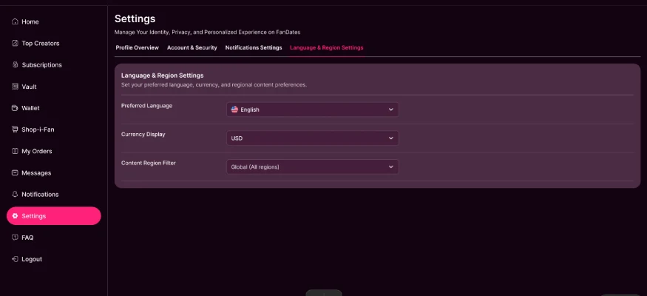Click the Home house icon in sidebar
This screenshot has height=296, width=647.
16,21
